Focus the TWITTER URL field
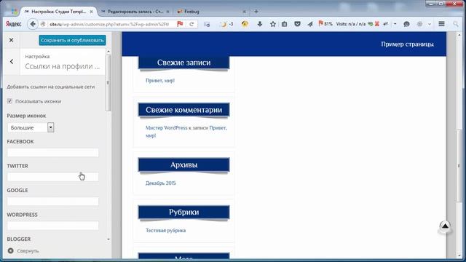The height and width of the screenshot is (262, 466). (53, 177)
